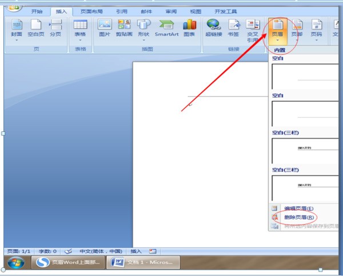Expand the Shapes (形状) dropdown arrow

point(143,40)
